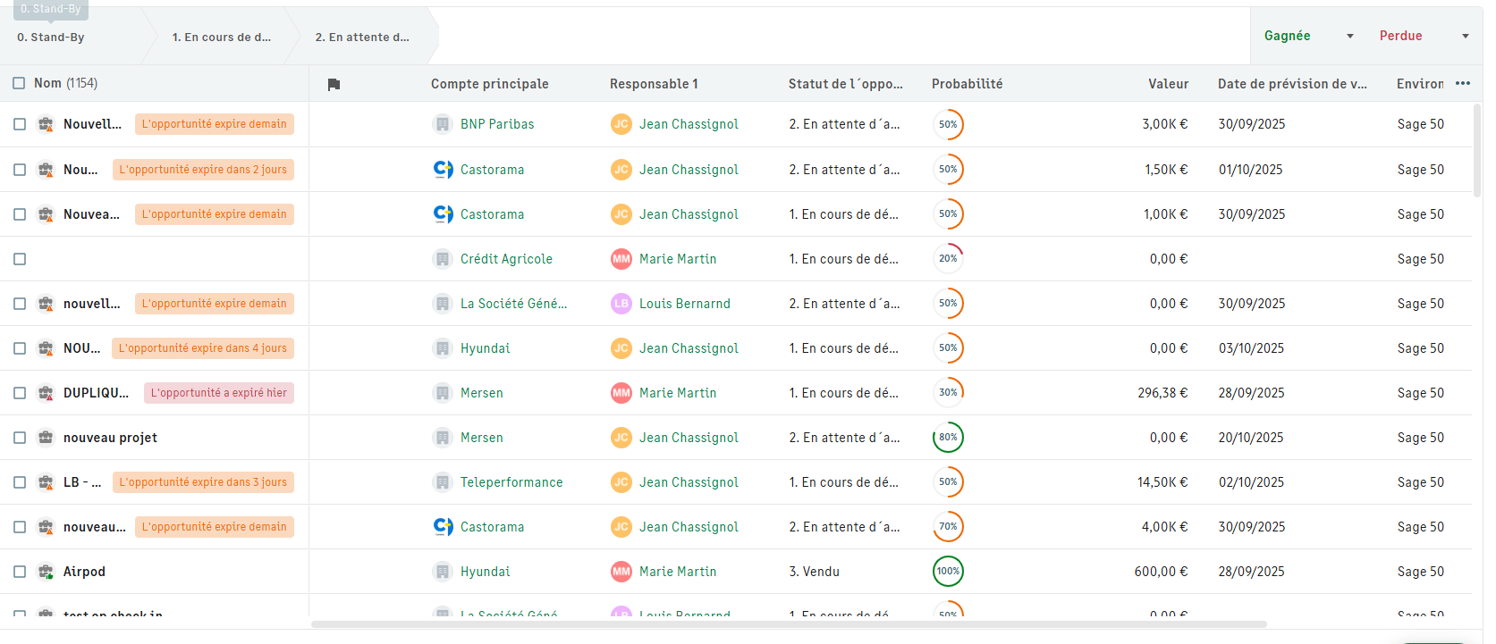This screenshot has width=1496, height=644.
Task: Click the 100% probability circle for Airpod
Action: tap(948, 572)
